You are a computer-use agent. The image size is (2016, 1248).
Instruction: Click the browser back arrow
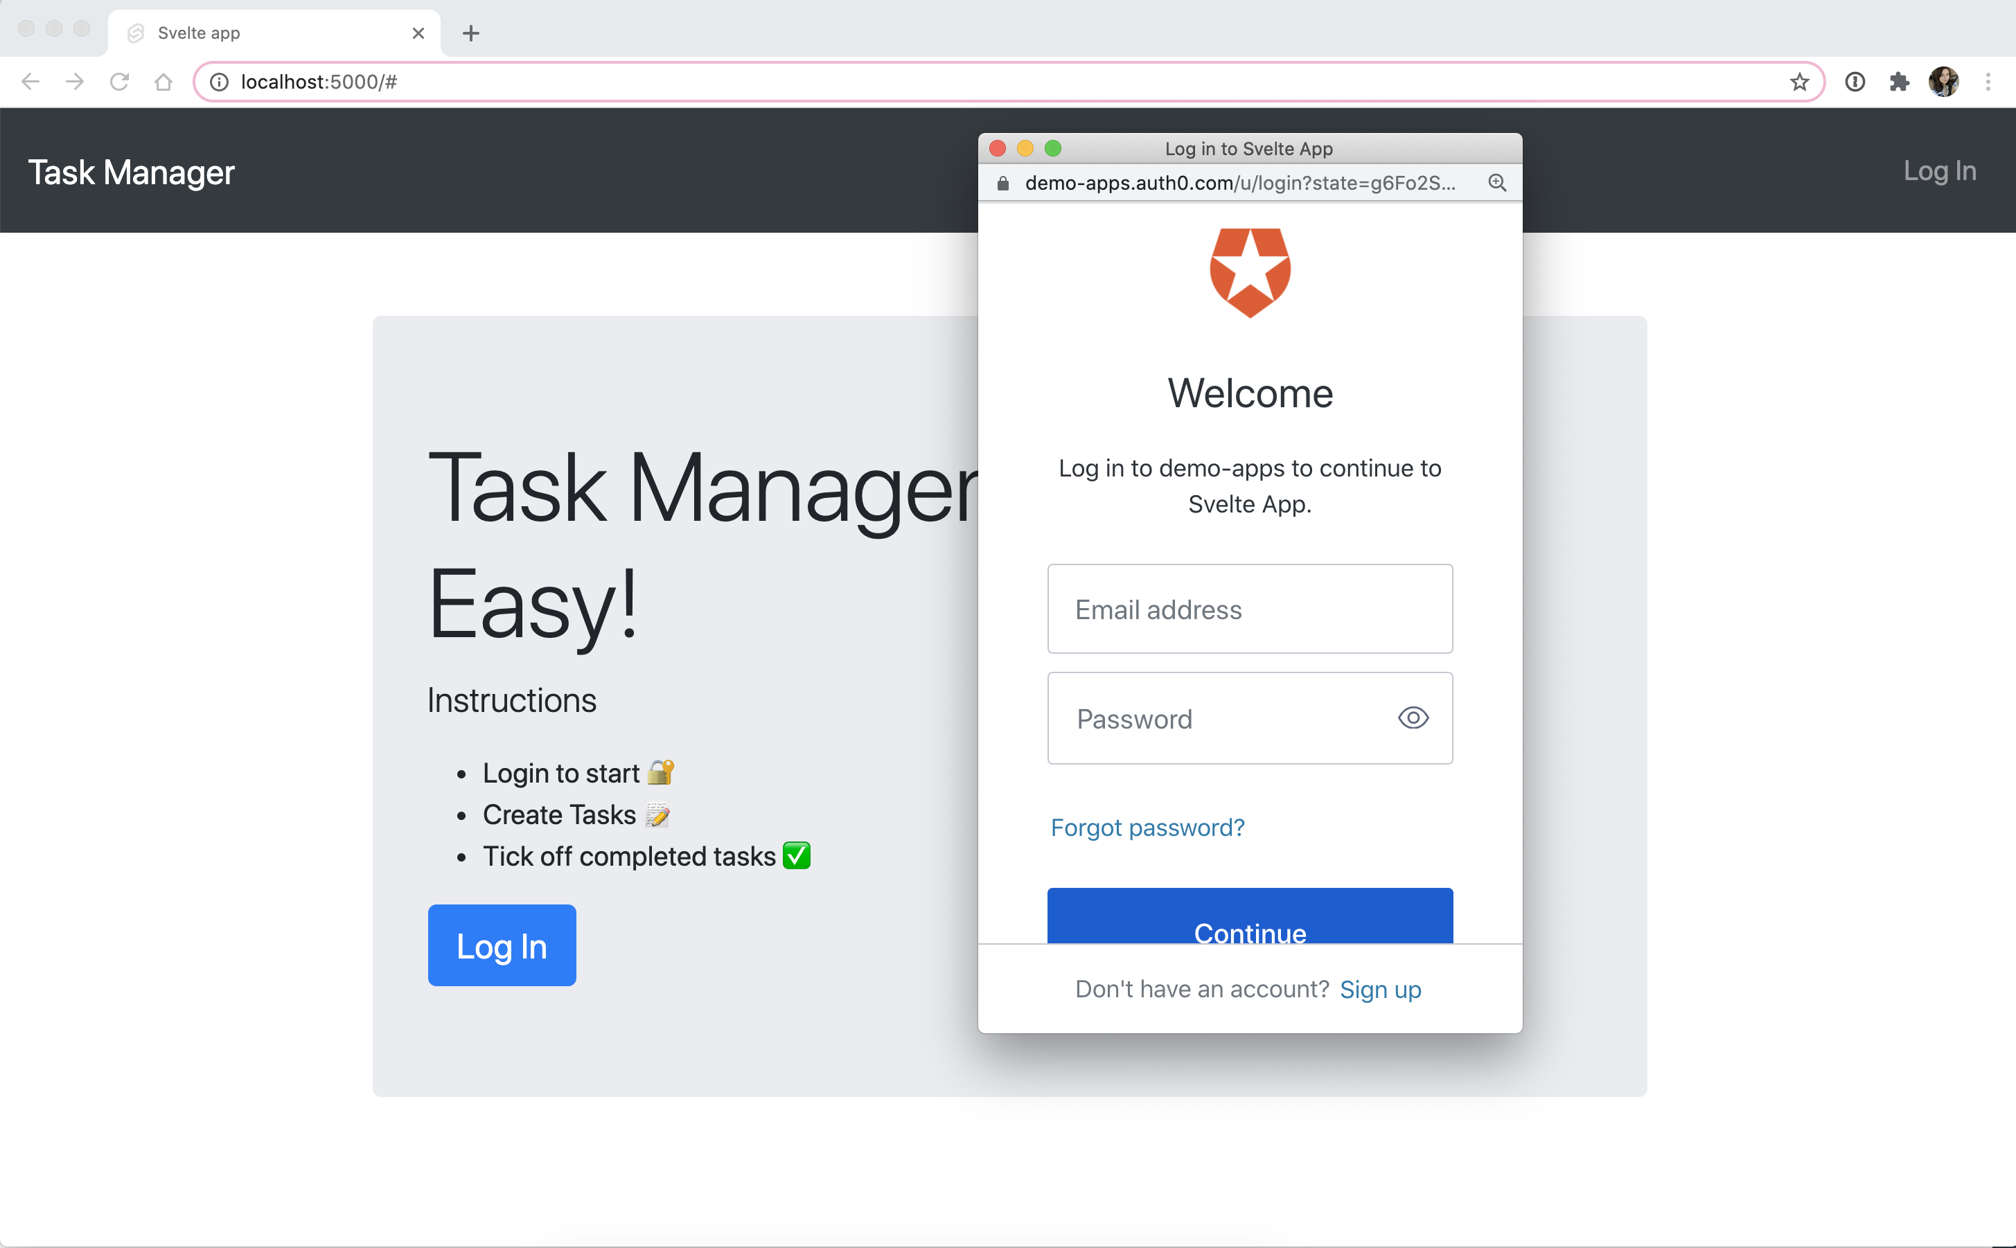pyautogui.click(x=30, y=82)
